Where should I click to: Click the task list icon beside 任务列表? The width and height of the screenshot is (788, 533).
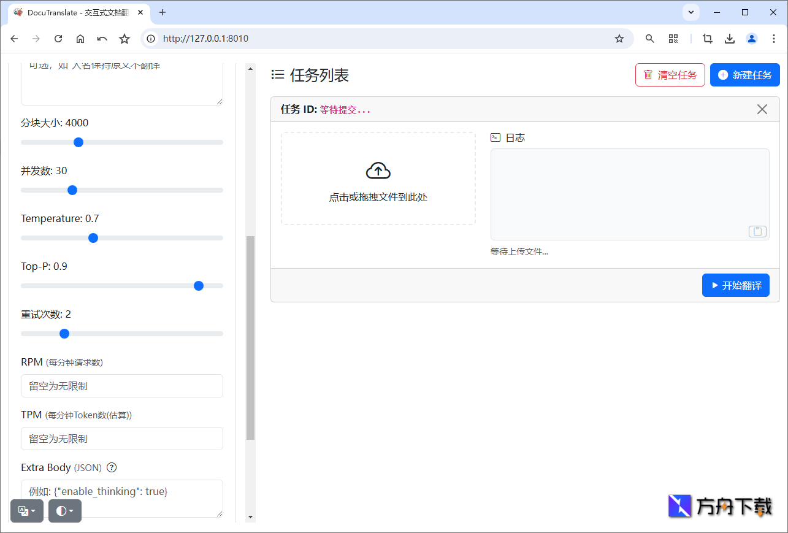[x=277, y=75]
